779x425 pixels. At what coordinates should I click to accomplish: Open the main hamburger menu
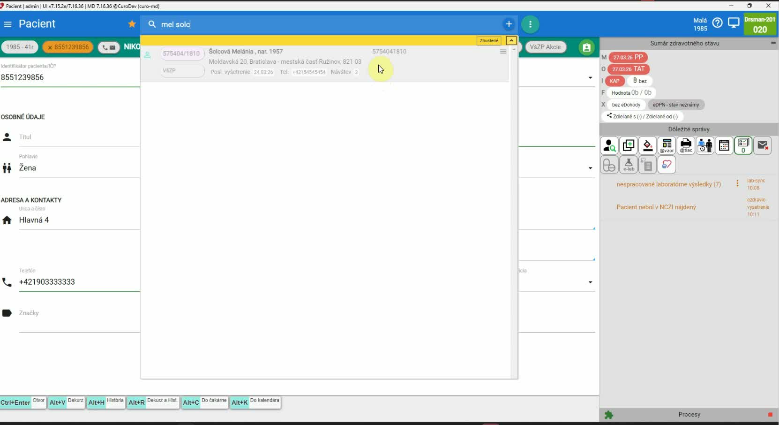(7, 24)
